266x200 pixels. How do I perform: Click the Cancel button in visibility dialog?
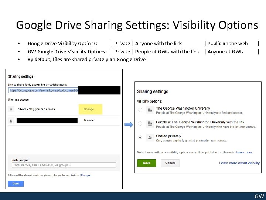pyautogui.click(x=170, y=163)
